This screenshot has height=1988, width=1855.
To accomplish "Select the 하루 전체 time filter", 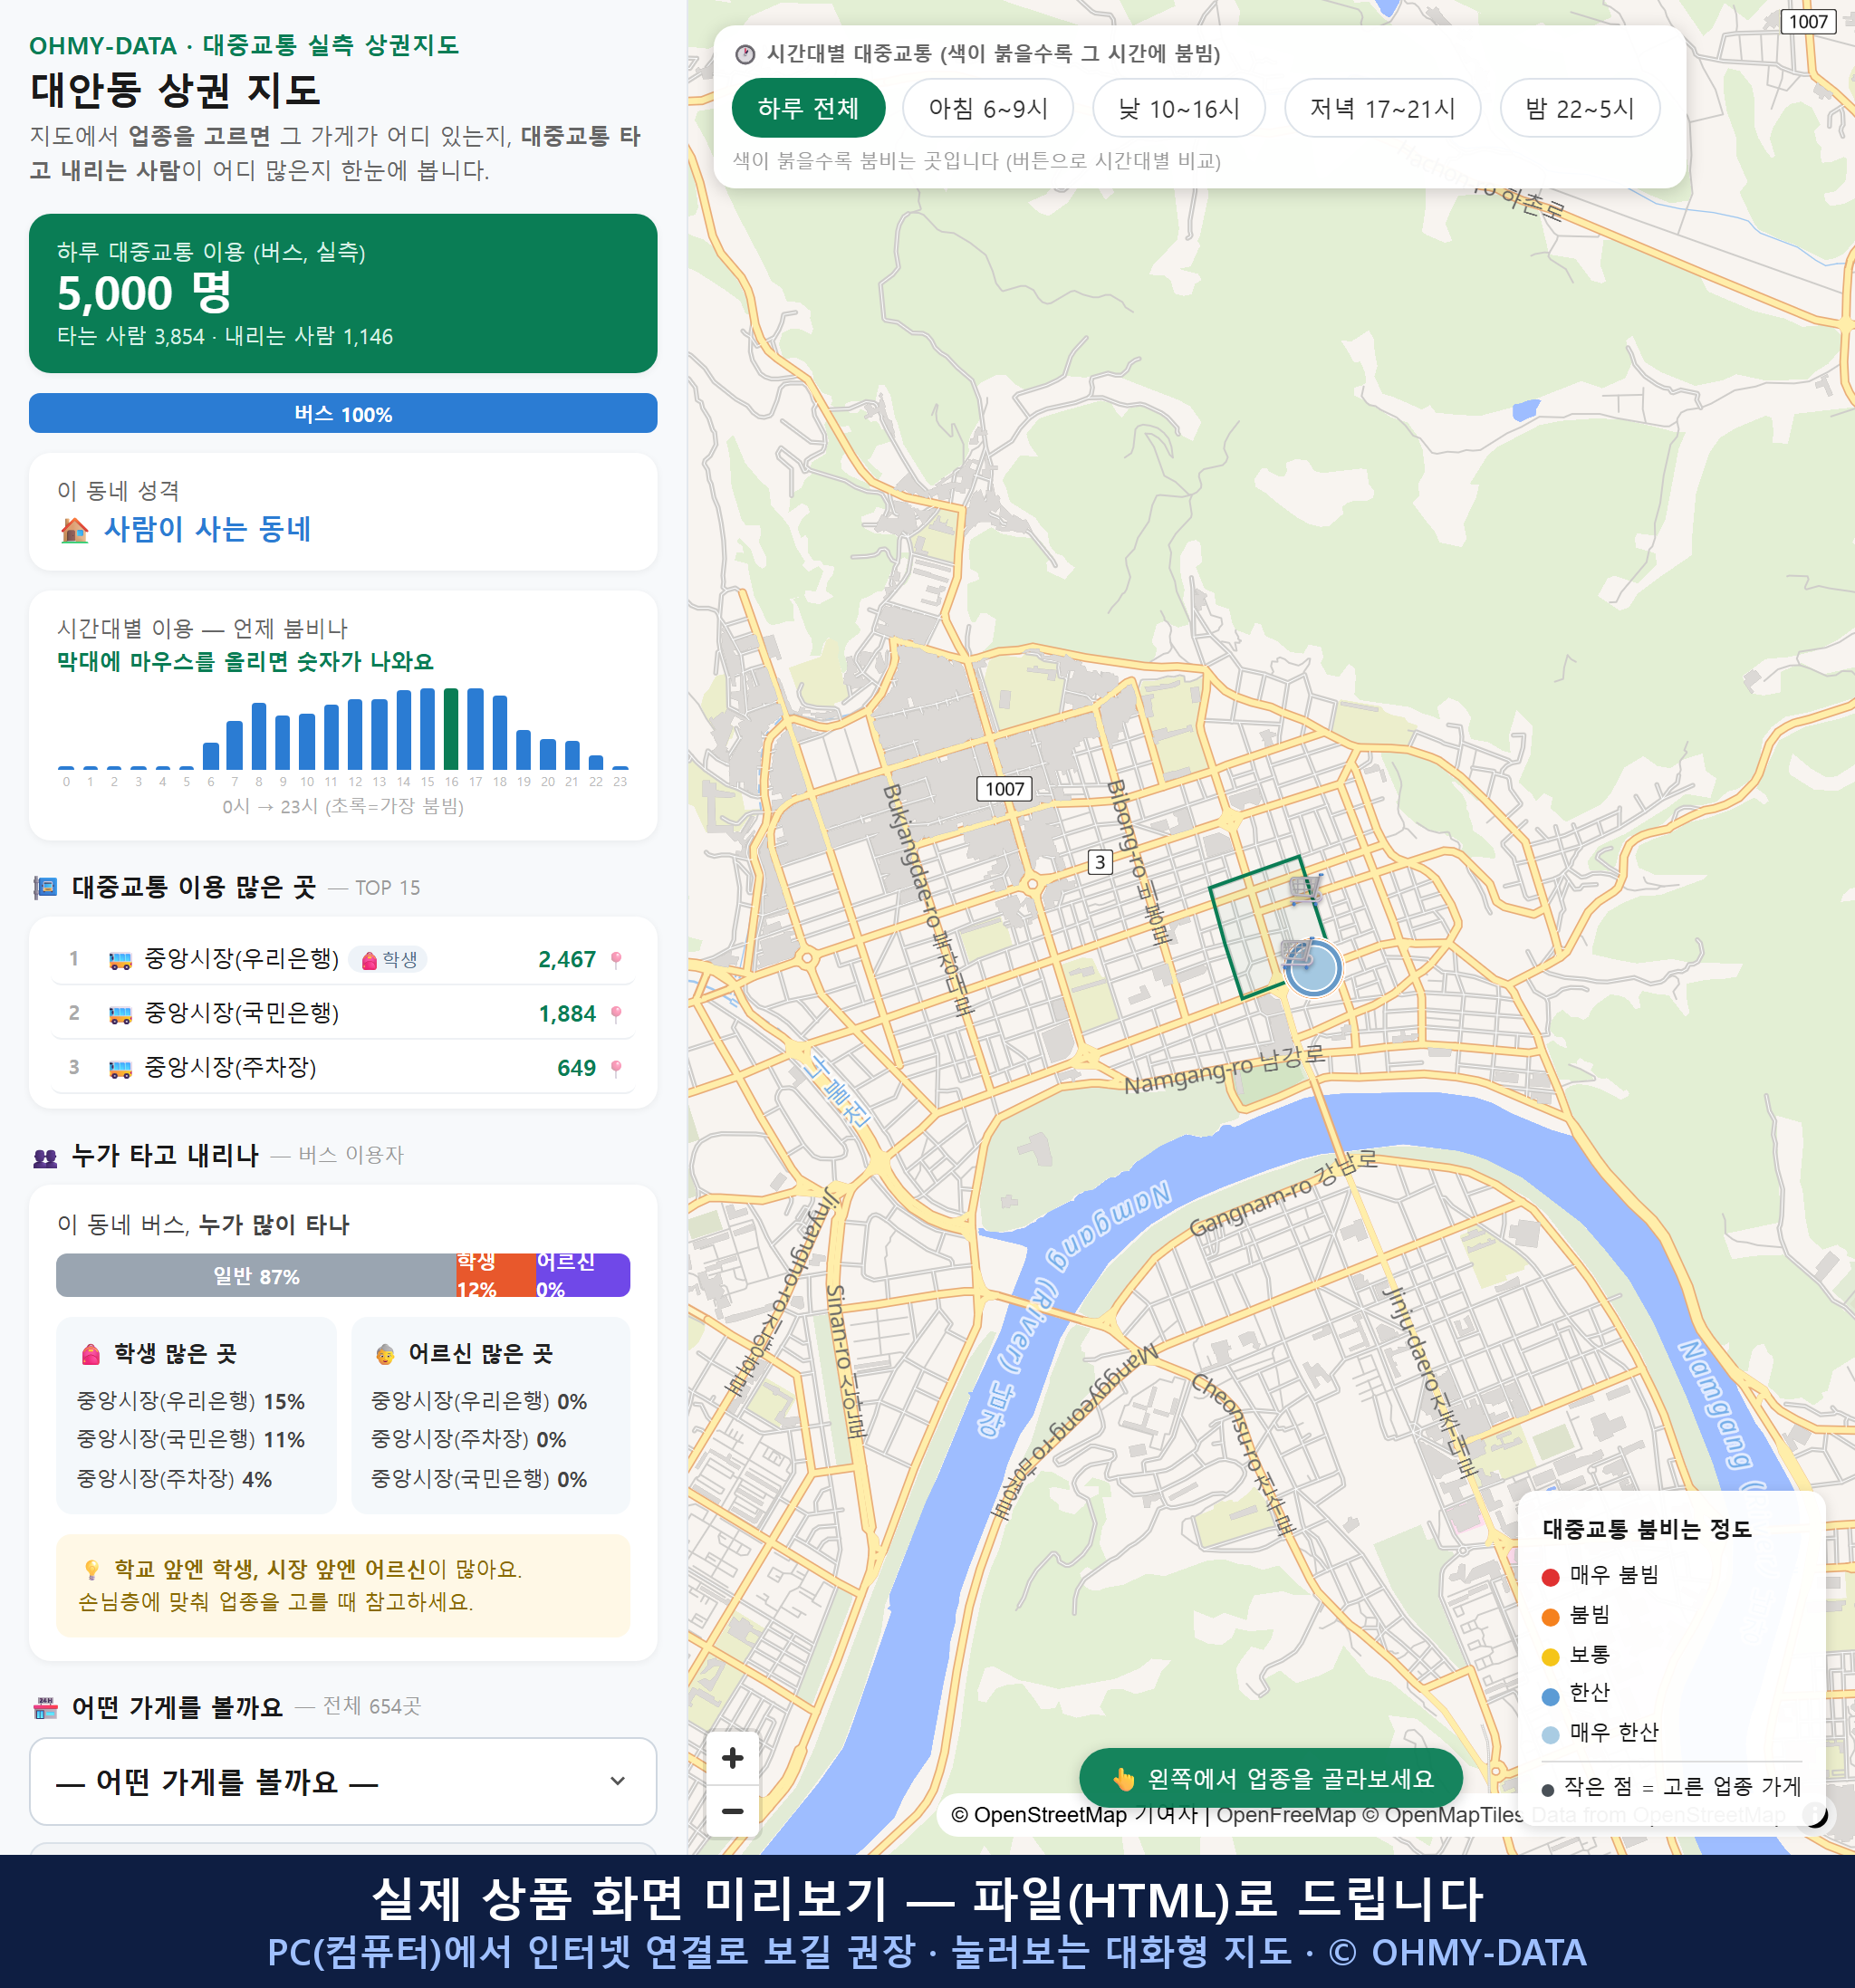I will [808, 108].
